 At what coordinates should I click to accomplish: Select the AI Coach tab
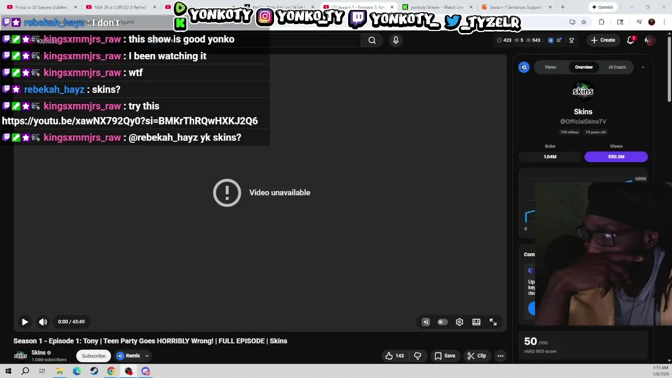point(617,67)
